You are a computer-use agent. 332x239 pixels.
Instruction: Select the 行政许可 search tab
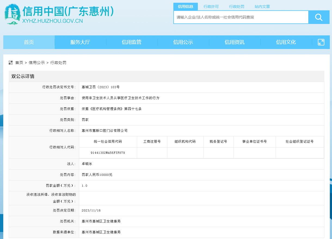[211, 7]
